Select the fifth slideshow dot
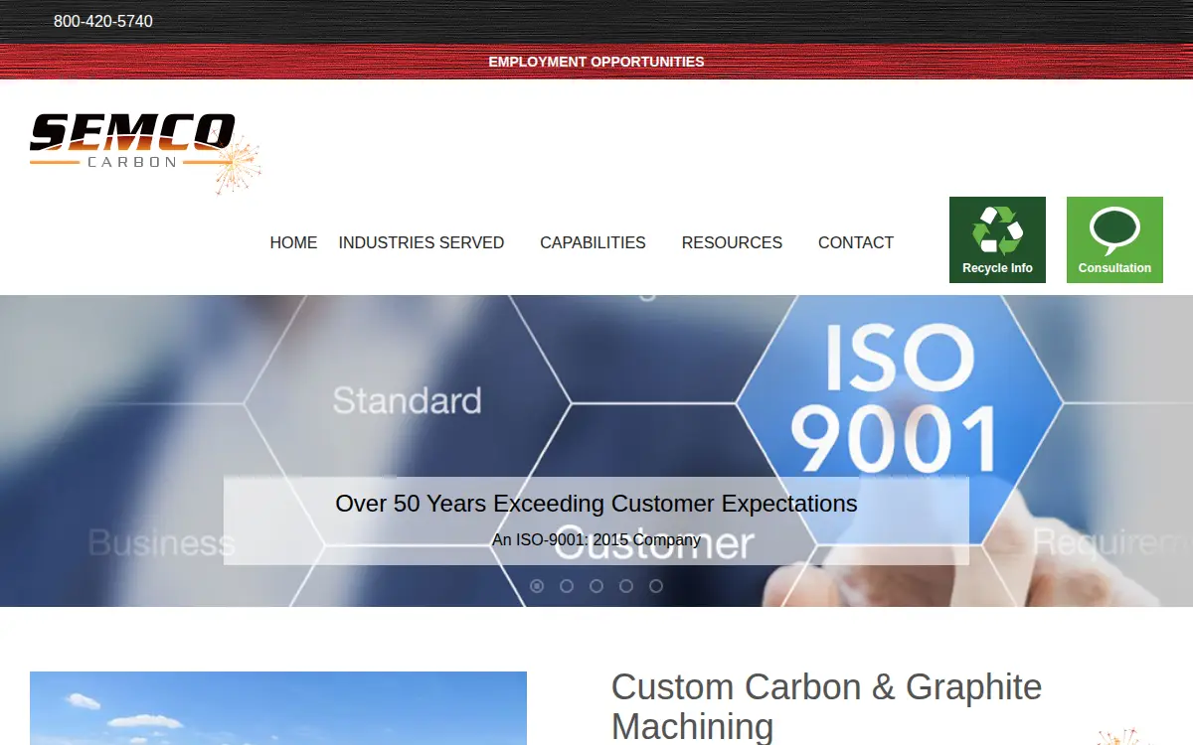The image size is (1193, 745). tap(656, 586)
